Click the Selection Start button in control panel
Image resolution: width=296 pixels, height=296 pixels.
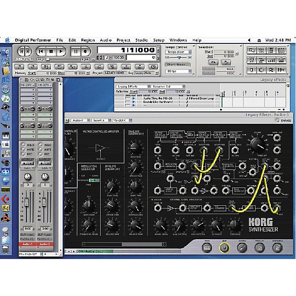[x=209, y=51]
